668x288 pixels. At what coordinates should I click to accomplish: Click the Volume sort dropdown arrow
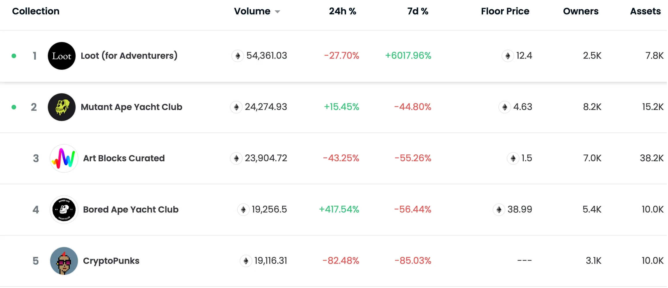(x=277, y=12)
